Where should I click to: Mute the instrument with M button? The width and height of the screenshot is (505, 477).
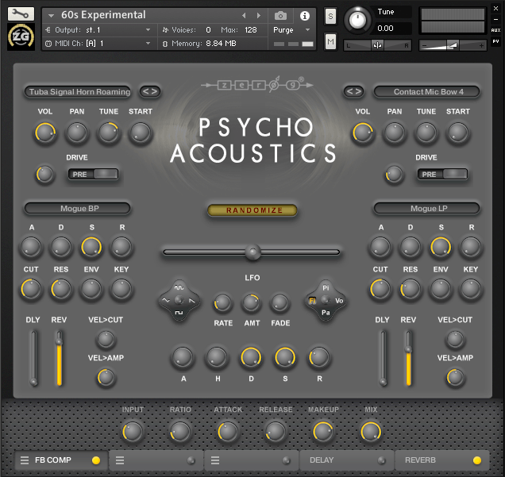pos(330,41)
